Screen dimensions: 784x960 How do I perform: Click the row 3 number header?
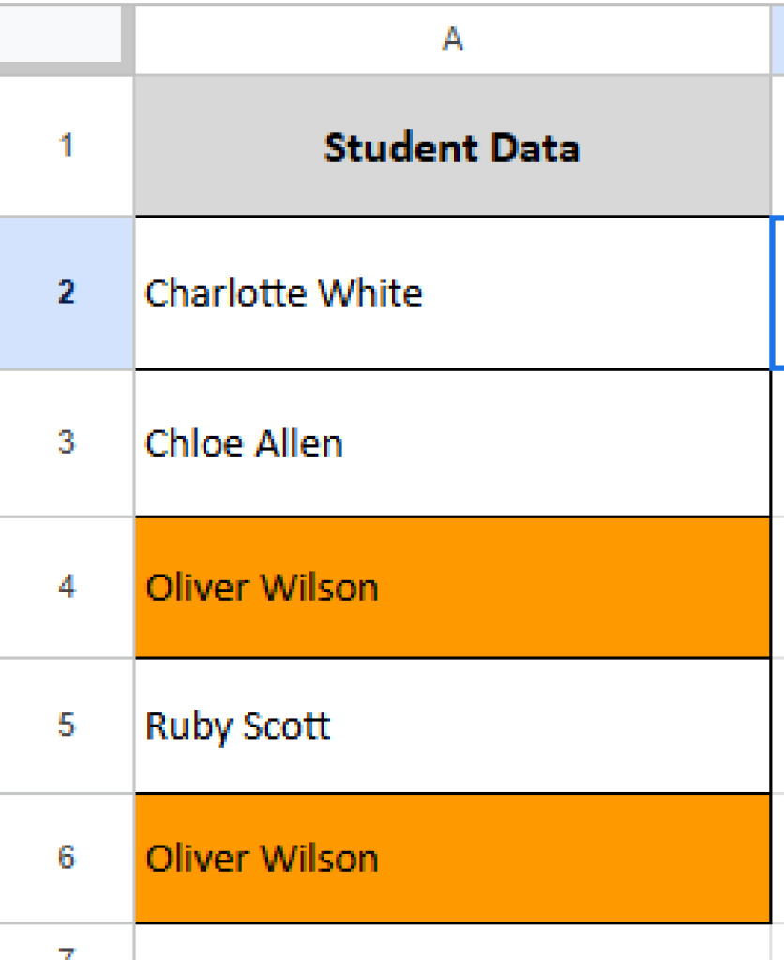coord(66,442)
